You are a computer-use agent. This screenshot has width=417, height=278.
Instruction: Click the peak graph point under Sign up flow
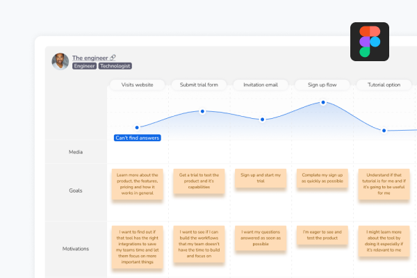(323, 103)
